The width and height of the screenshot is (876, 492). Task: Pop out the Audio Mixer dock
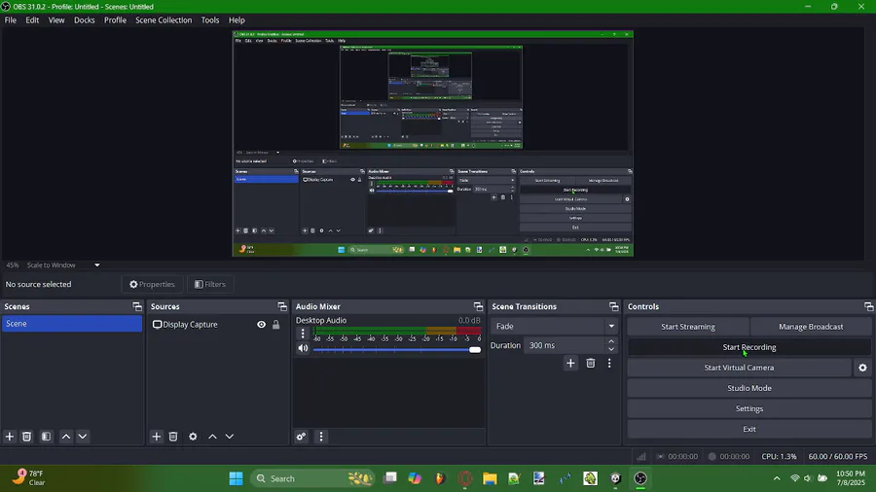pyautogui.click(x=478, y=306)
